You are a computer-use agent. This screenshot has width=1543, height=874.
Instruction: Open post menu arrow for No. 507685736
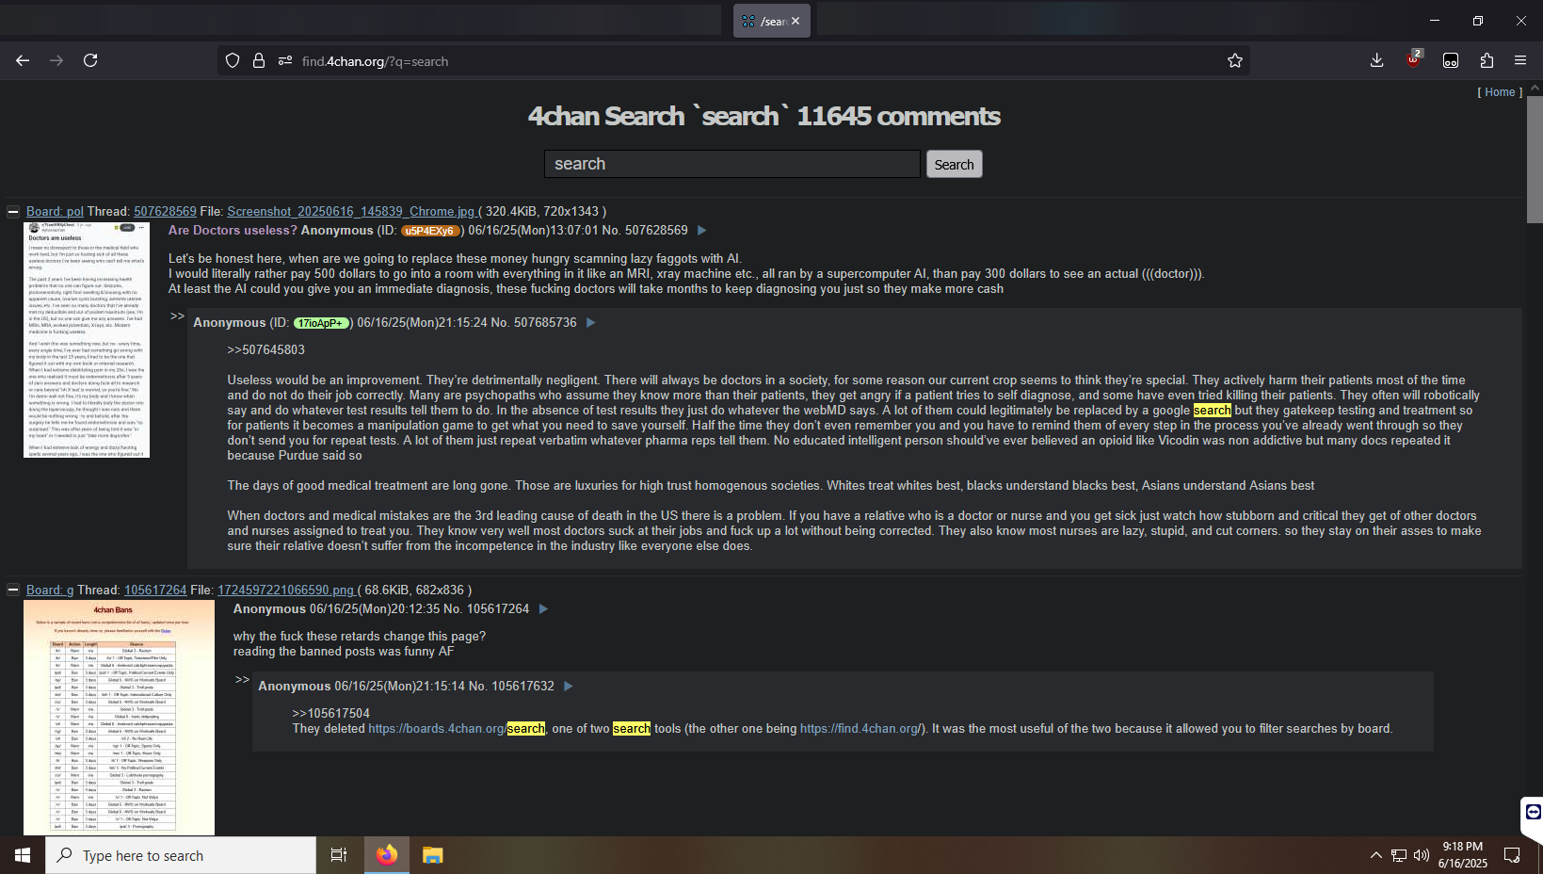(x=590, y=323)
